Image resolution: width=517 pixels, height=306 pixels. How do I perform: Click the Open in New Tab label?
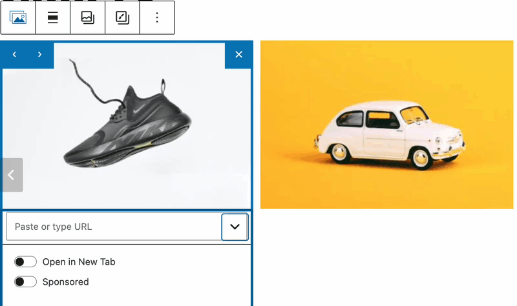79,262
